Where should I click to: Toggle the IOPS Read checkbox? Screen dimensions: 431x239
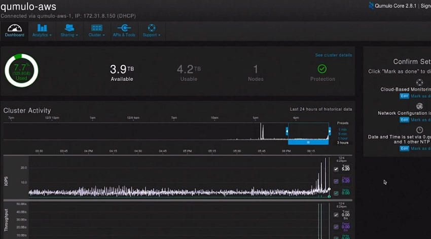(336, 181)
